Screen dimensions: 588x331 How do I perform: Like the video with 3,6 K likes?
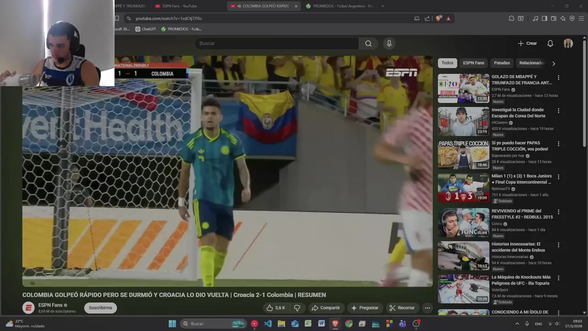pyautogui.click(x=276, y=308)
